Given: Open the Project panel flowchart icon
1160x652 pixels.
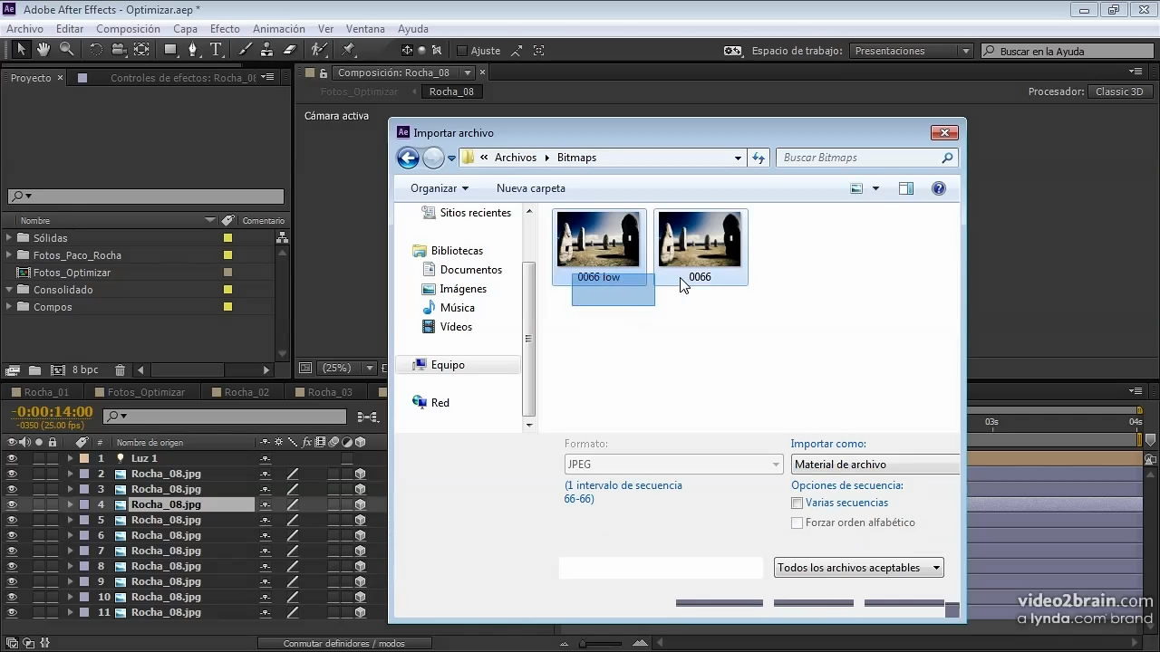Looking at the screenshot, I should pos(283,237).
